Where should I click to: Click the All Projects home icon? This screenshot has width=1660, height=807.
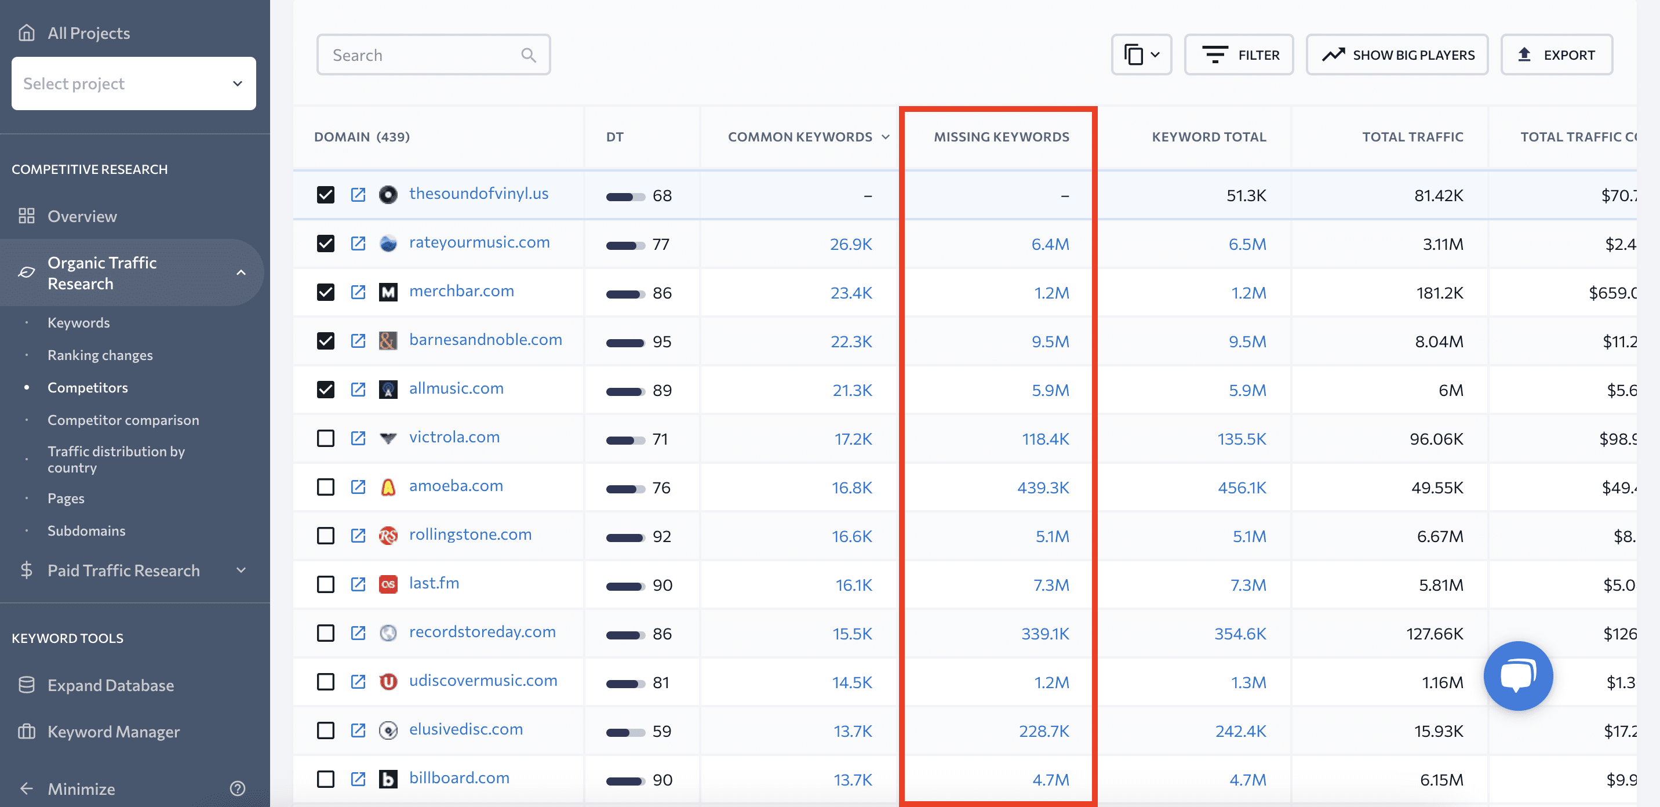[x=27, y=32]
